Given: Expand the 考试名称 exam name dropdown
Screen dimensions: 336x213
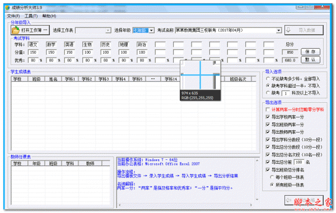Looking at the screenshot, I should point(278,31).
